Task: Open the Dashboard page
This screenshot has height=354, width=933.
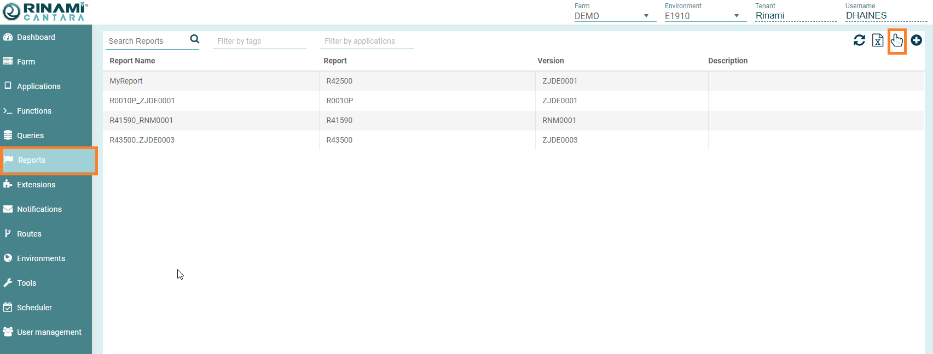Action: pyautogui.click(x=36, y=37)
